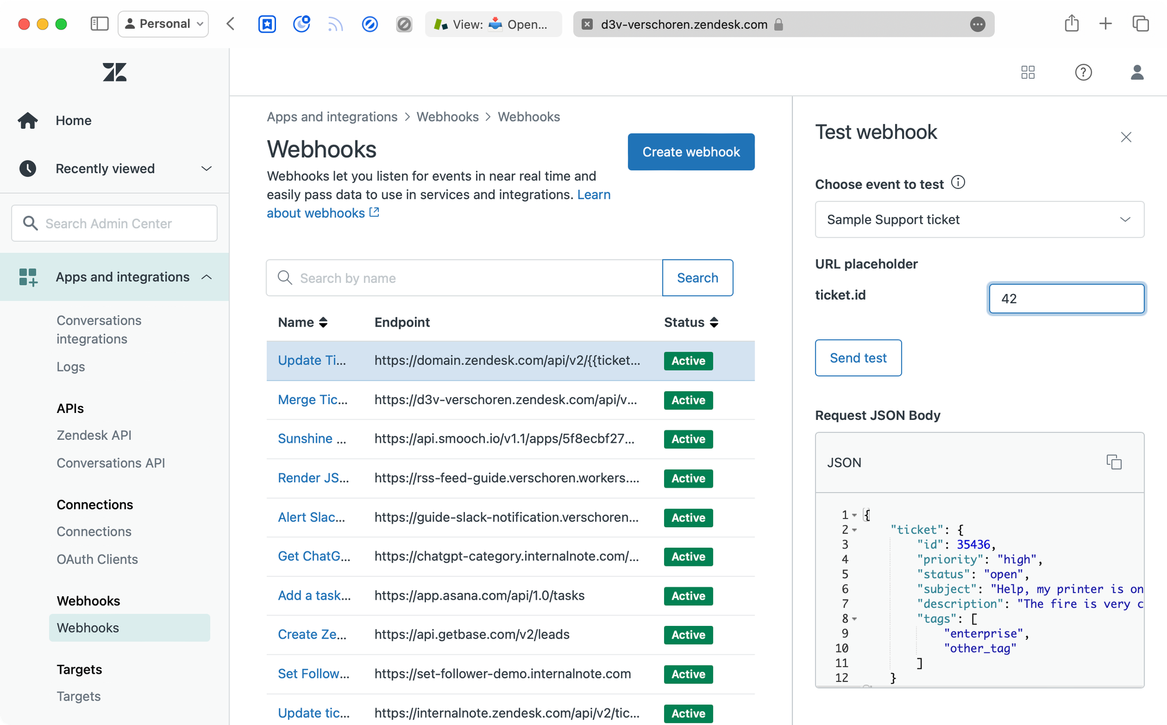Screen dimensions: 1167x725
Task: Click the Create webhook button
Action: (x=691, y=152)
